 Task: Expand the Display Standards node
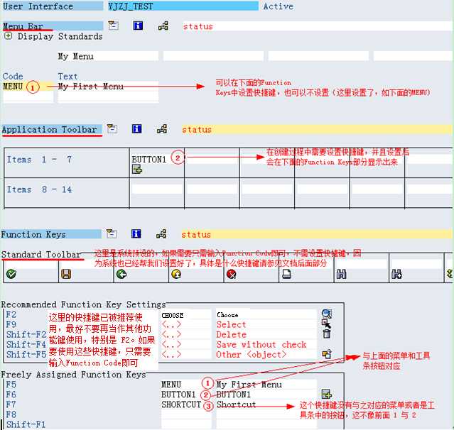(8, 36)
